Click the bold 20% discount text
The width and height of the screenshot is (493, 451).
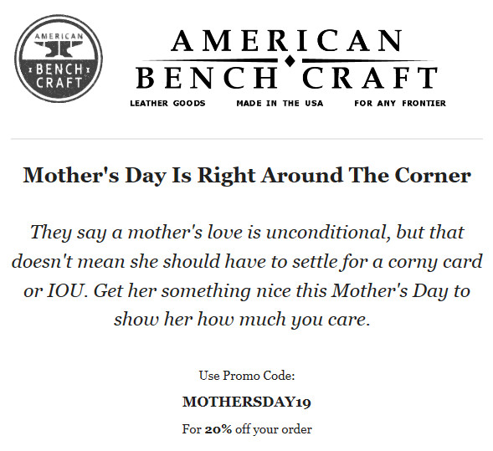click(218, 429)
